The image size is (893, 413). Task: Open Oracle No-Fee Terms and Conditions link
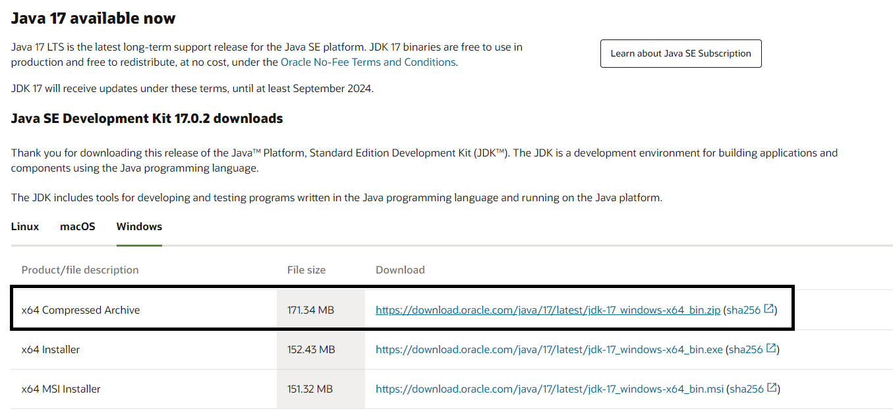(x=368, y=62)
